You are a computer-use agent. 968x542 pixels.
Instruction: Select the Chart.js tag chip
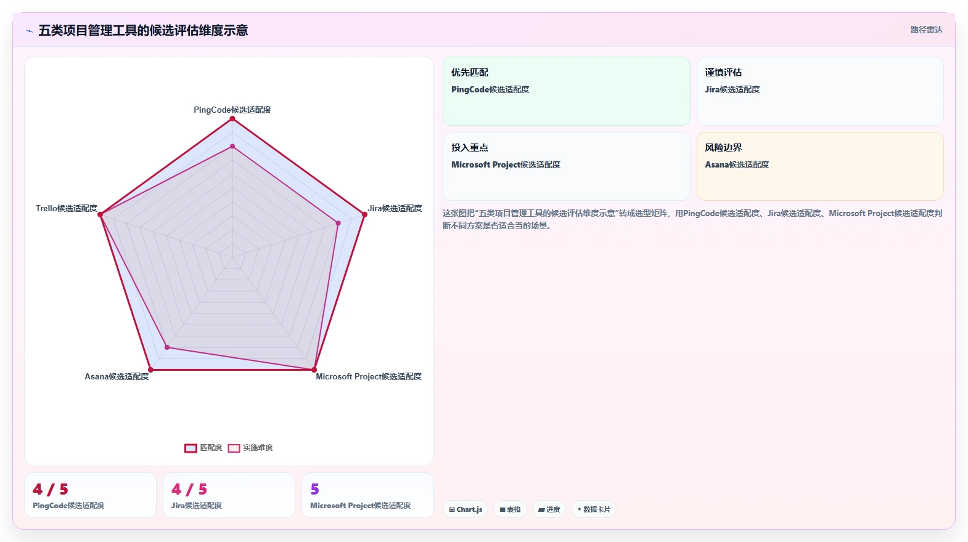tap(466, 509)
